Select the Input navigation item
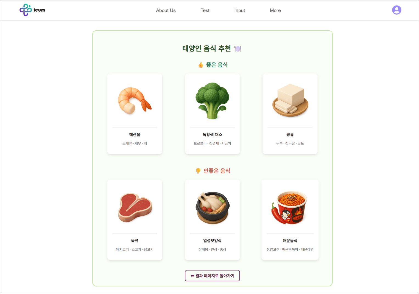The image size is (419, 294). pos(239,10)
